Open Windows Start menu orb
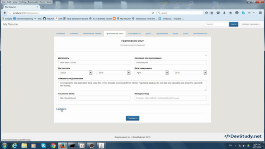265x149 pixels. tap(5, 146)
